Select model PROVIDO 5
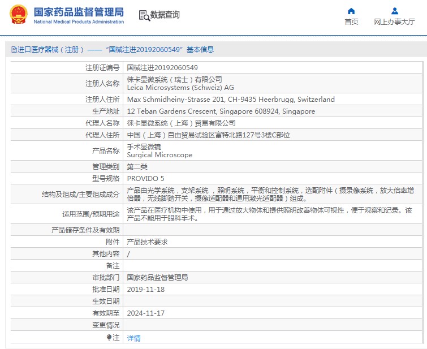 point(145,178)
